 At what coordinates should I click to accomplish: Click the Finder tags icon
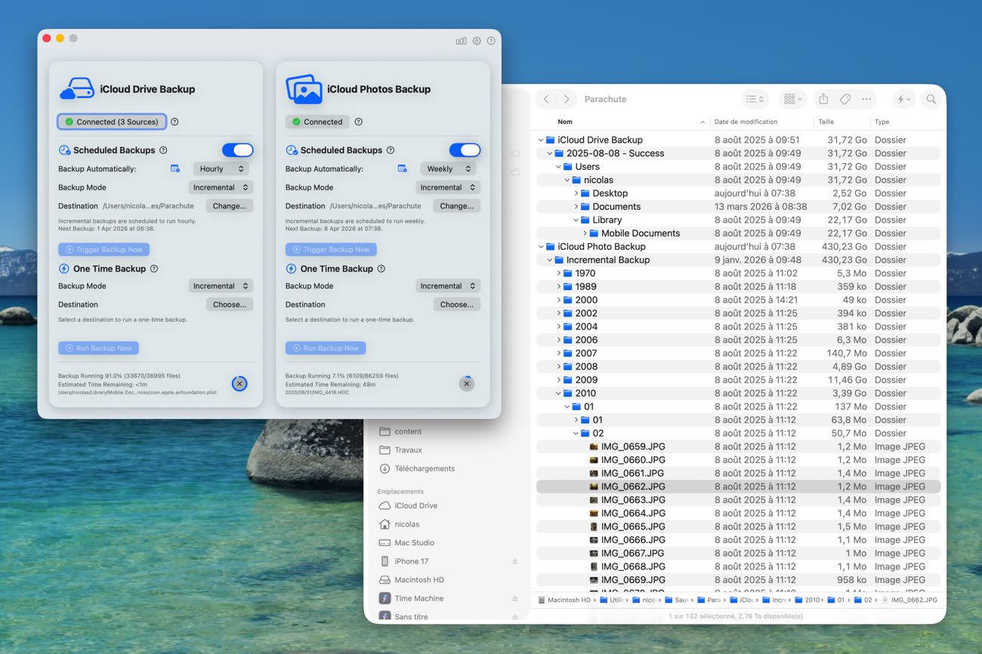click(845, 99)
